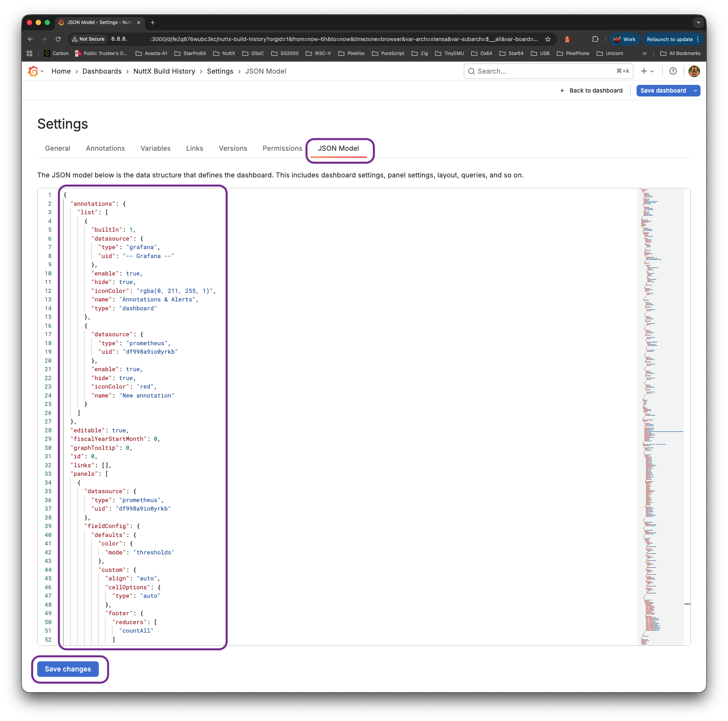Screen dimensions: 728x721
Task: Open the chevron beside the Grafana logo
Action: click(42, 71)
